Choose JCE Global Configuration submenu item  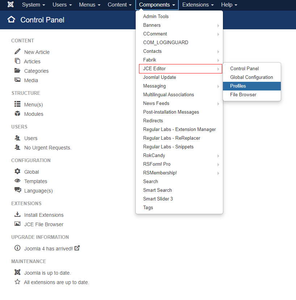click(x=252, y=77)
